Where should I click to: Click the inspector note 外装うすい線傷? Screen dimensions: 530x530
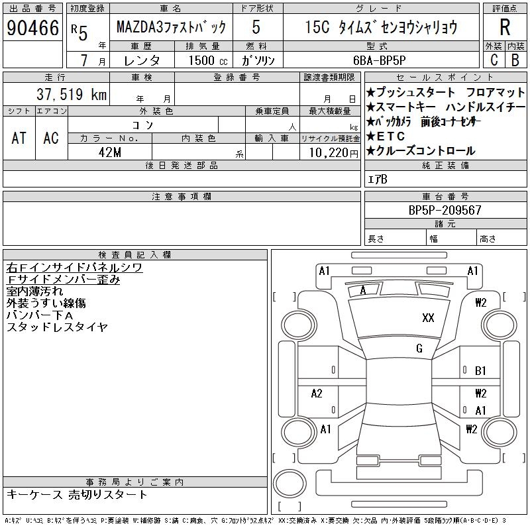46,303
